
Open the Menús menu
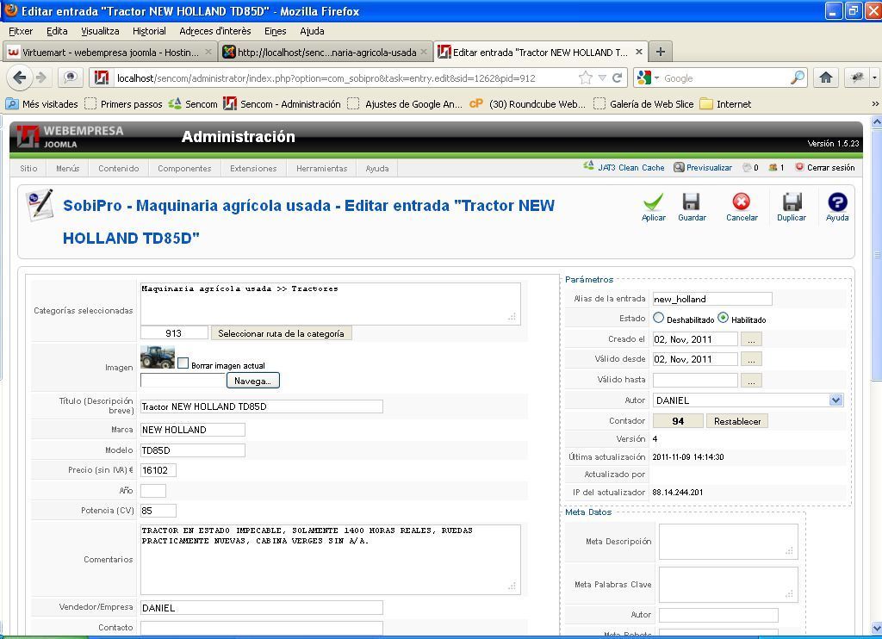pyautogui.click(x=67, y=168)
